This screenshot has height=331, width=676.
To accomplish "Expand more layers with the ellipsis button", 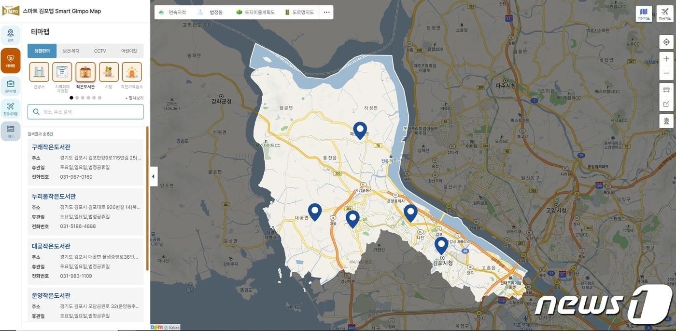I will 326,13.
